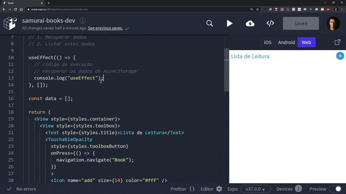
Task: Toggle the Preview switch
Action: click(x=335, y=189)
